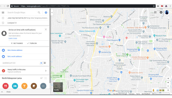Select recent search Jalan Haji Sarmah No 53
Image resolution: width=172 pixels, height=98 pixels.
[x=25, y=18]
